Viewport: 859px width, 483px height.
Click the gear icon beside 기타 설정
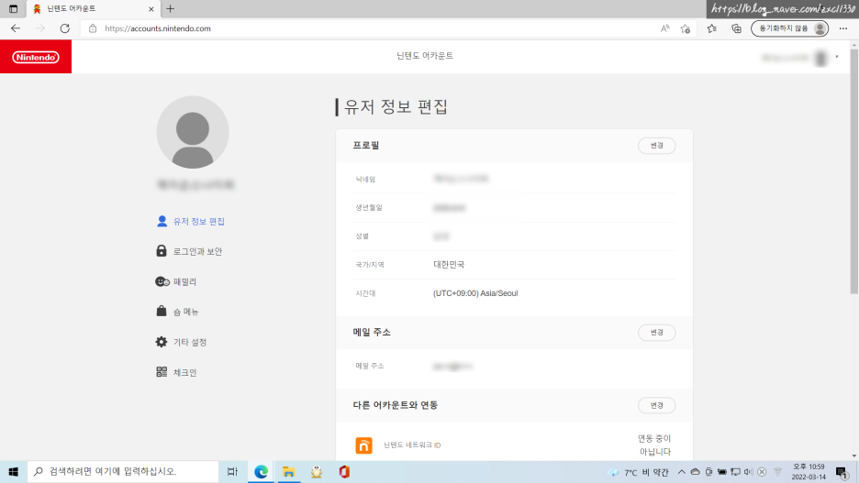[x=162, y=342]
